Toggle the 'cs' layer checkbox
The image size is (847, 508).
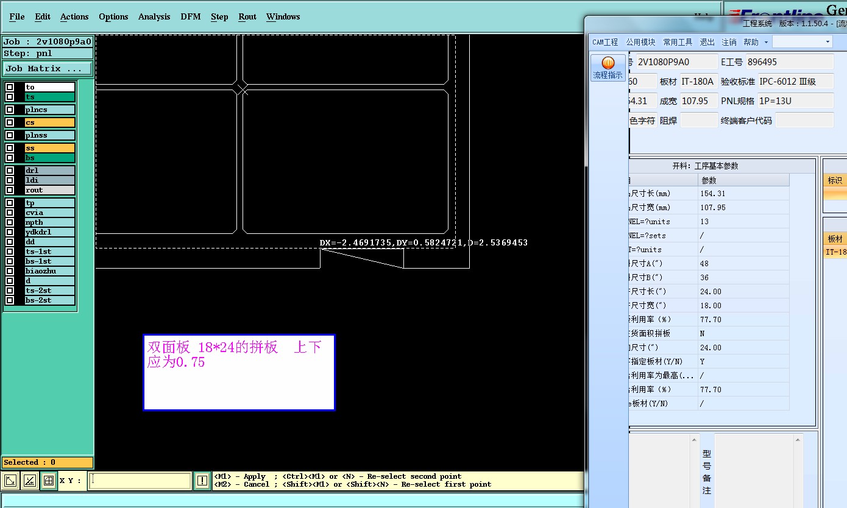pyautogui.click(x=10, y=122)
